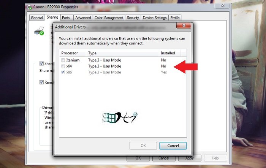Screen dimensions: 266x168
Task: Open the Ports tab
Action: click(x=66, y=18)
